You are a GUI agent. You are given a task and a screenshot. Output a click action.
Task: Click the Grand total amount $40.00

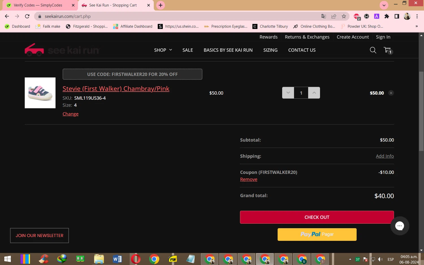tap(384, 196)
